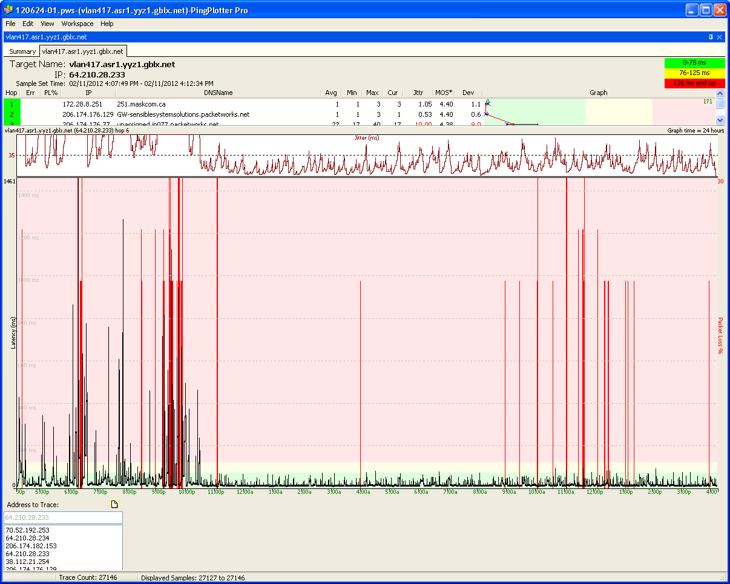Click the red 126 ms and up swatch
This screenshot has height=584, width=730.
[694, 83]
